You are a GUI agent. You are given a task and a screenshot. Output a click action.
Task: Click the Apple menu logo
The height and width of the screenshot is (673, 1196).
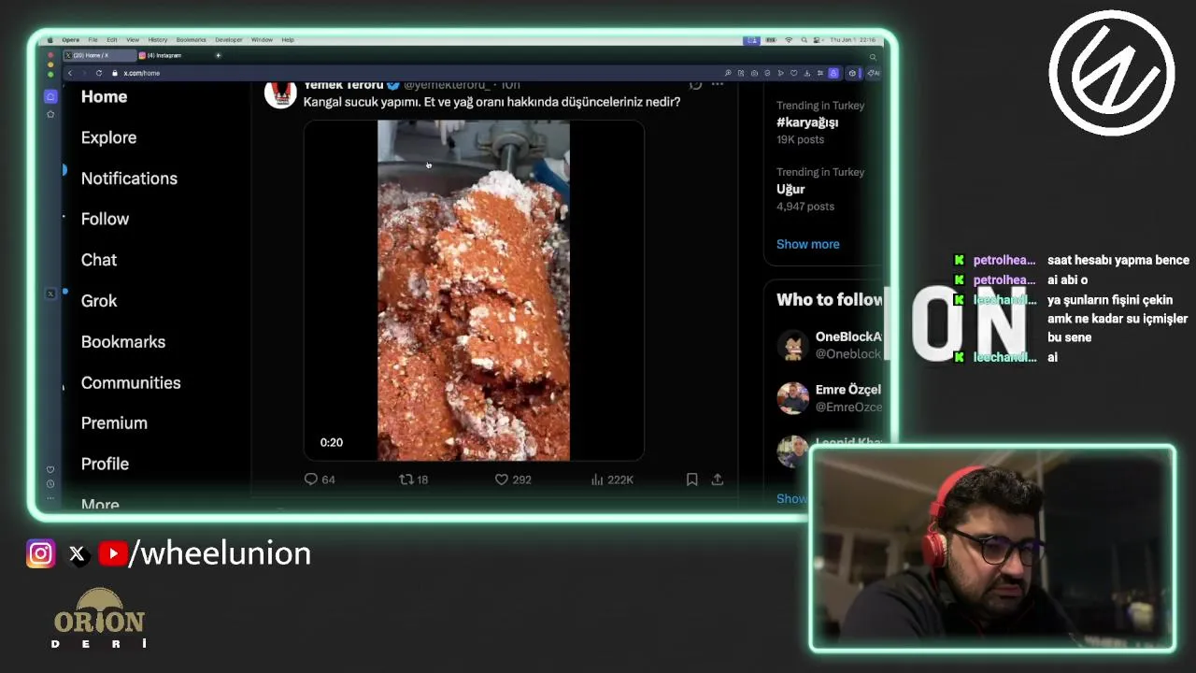tap(50, 40)
